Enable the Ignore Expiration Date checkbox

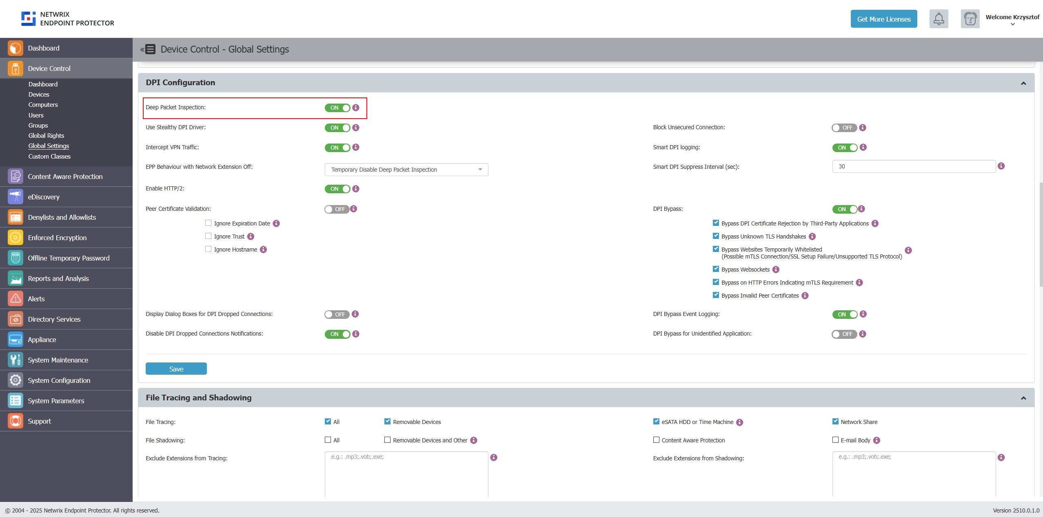(208, 223)
